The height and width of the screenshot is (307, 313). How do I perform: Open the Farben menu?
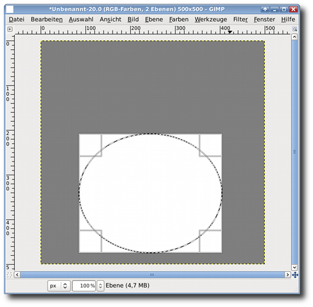[179, 20]
